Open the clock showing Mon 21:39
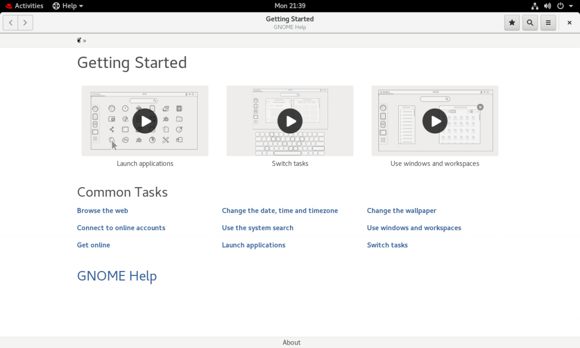The width and height of the screenshot is (580, 348). click(x=290, y=6)
